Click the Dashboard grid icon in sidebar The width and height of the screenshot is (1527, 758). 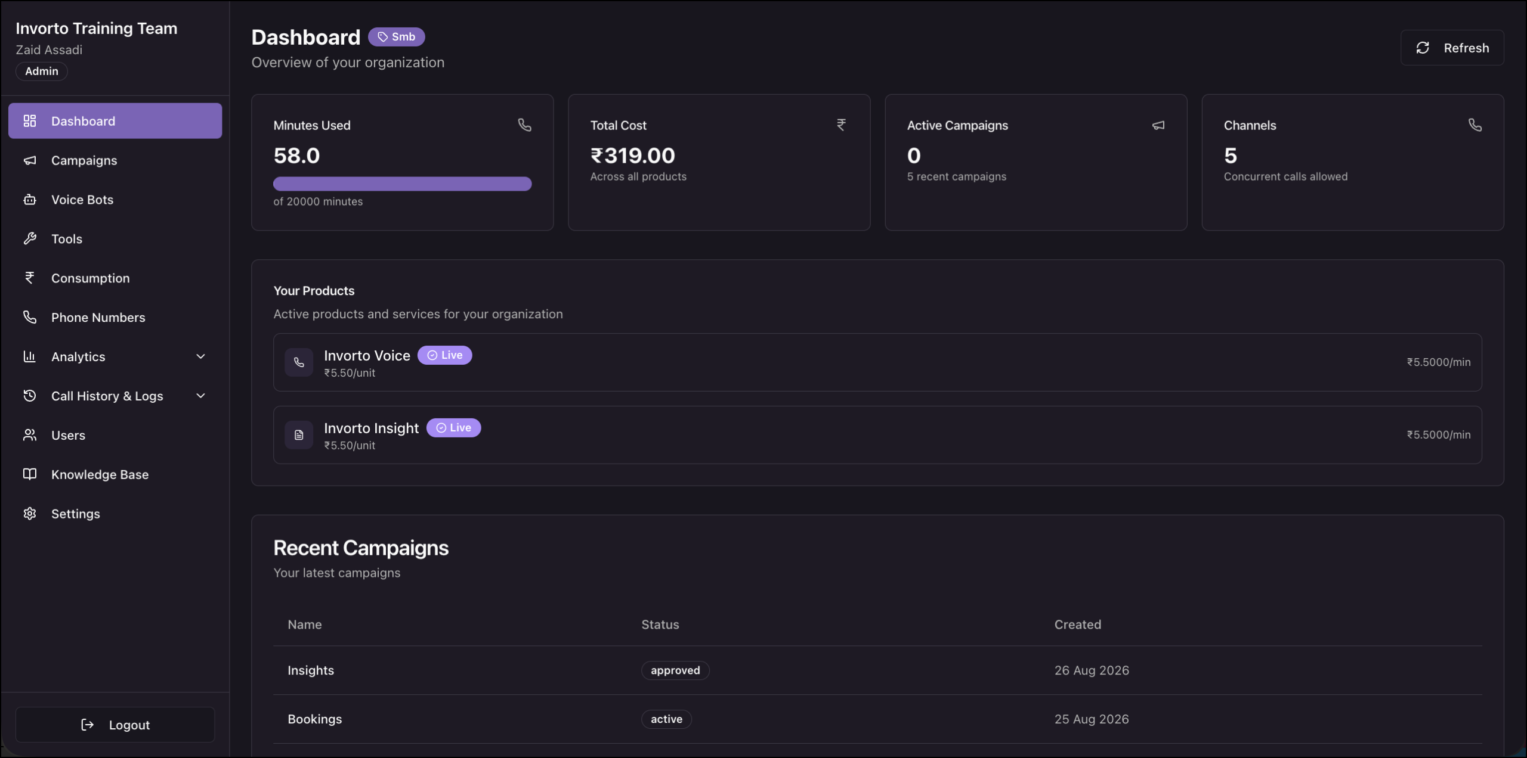30,121
